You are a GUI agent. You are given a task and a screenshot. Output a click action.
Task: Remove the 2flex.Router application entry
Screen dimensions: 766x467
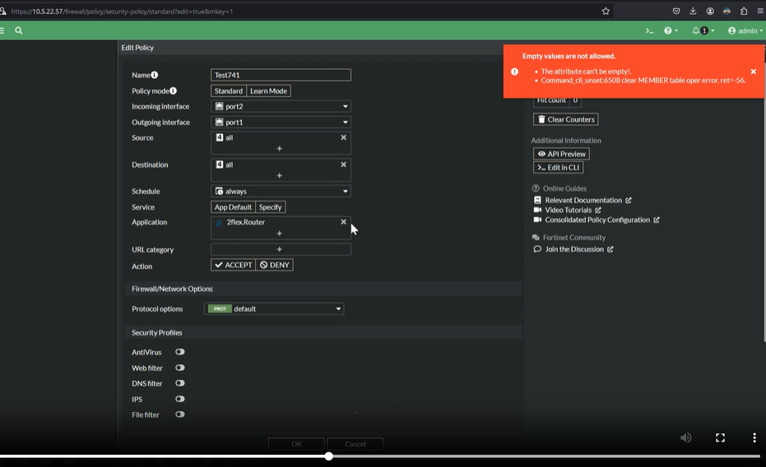(344, 222)
